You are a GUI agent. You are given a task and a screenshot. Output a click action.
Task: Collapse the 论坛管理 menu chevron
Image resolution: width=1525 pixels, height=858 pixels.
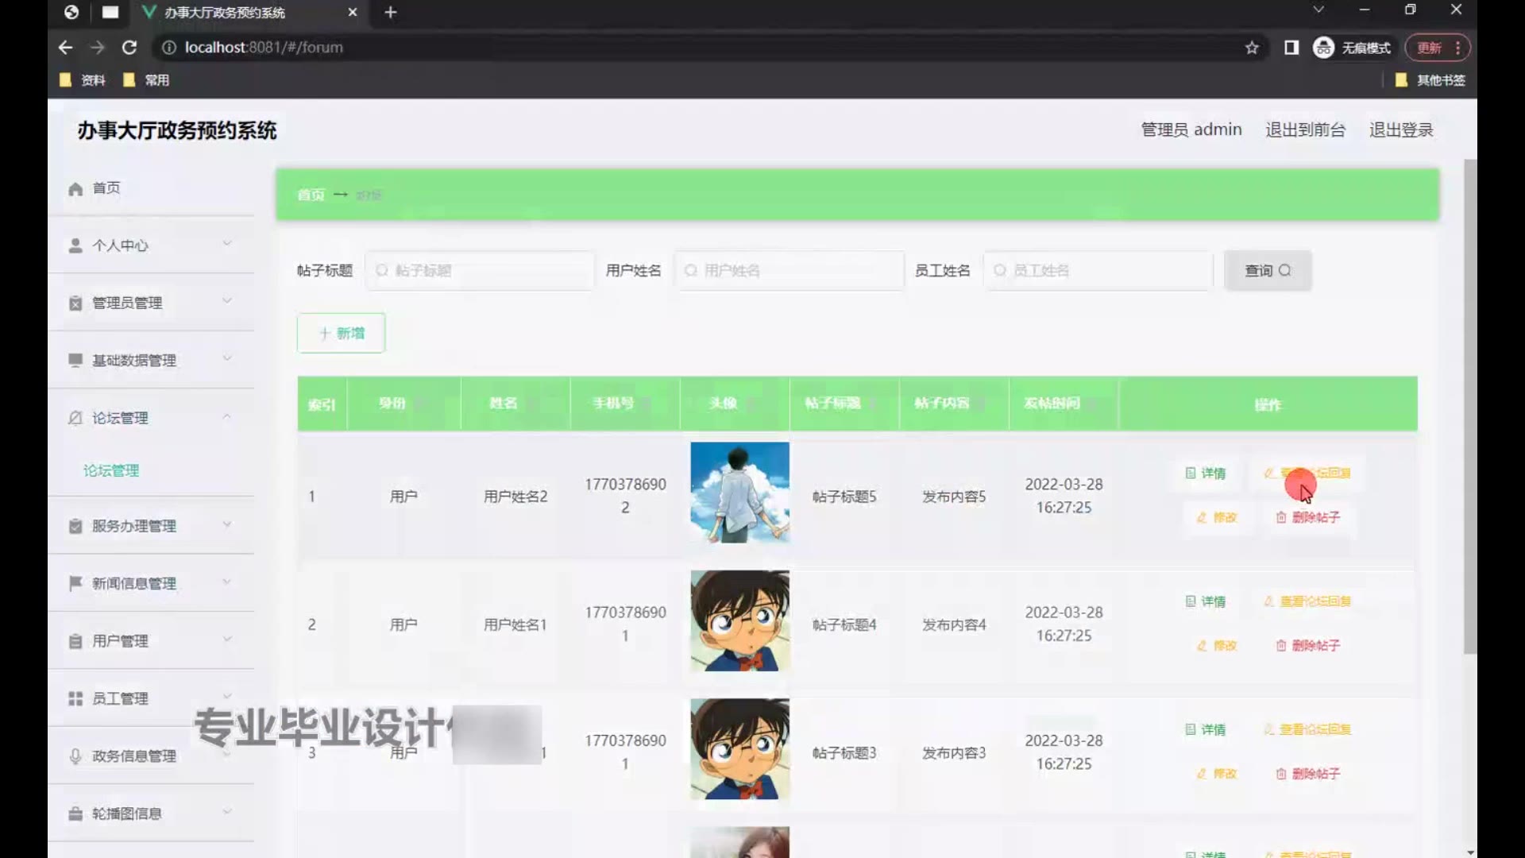click(x=227, y=416)
